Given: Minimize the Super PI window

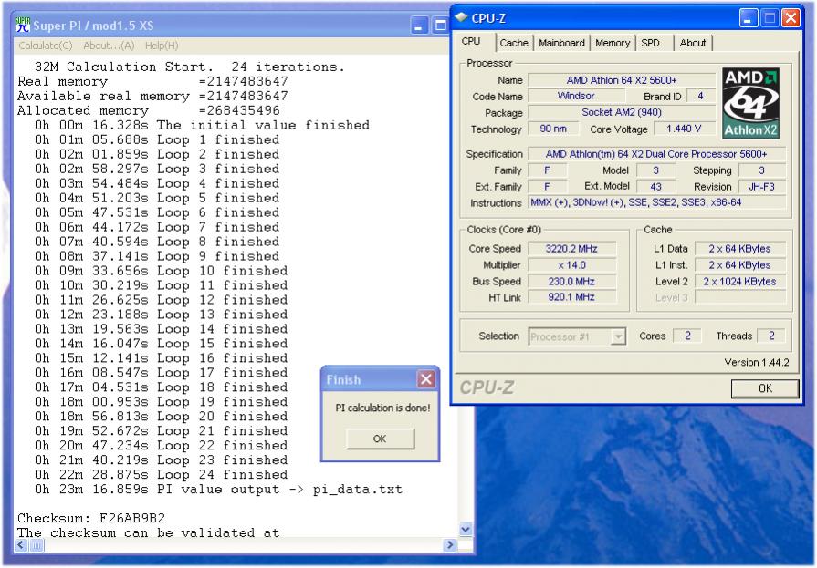Looking at the screenshot, I should [x=419, y=25].
